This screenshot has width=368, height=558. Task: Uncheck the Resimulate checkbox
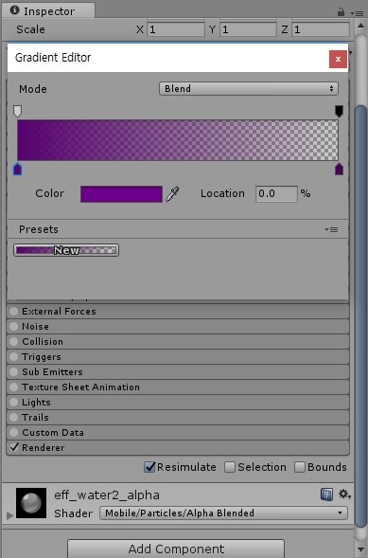(149, 467)
